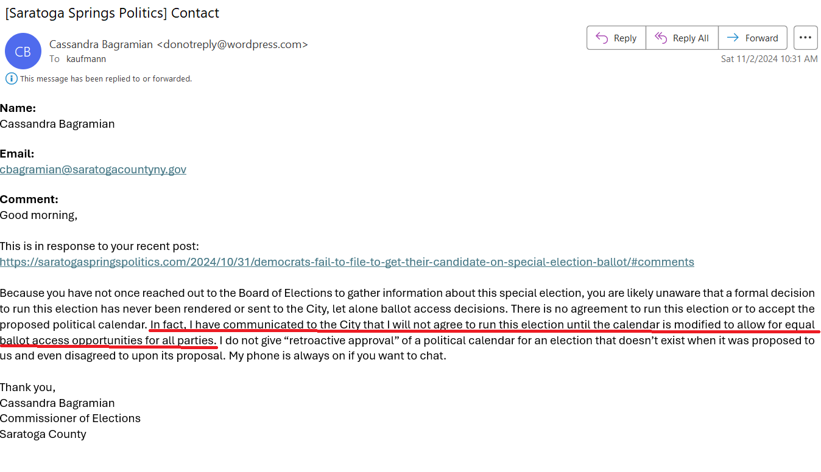Click the bold "Name:" heading
This screenshot has height=472, width=821.
pos(18,108)
